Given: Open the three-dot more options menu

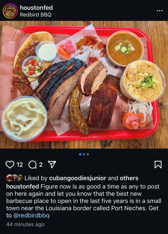Looking at the screenshot, I should pyautogui.click(x=160, y=11).
